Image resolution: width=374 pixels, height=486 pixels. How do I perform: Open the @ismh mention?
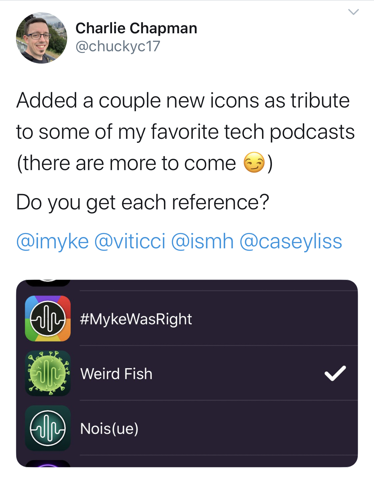[202, 241]
